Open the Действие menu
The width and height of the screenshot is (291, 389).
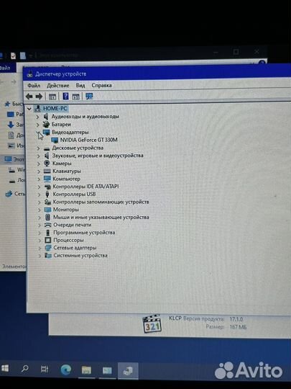[58, 86]
